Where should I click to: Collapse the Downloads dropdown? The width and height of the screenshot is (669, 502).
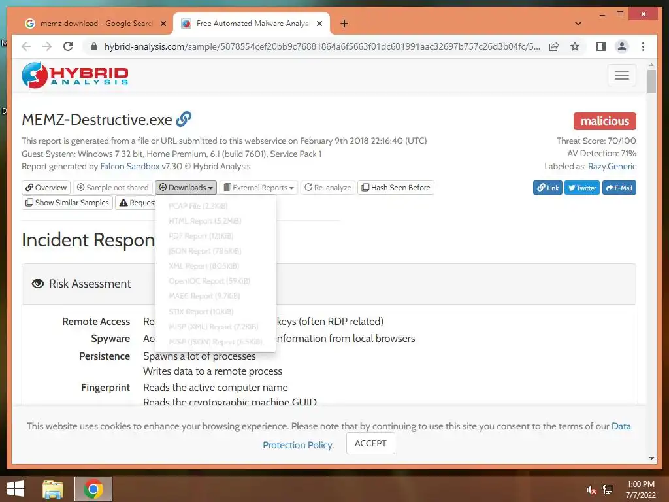pos(186,188)
